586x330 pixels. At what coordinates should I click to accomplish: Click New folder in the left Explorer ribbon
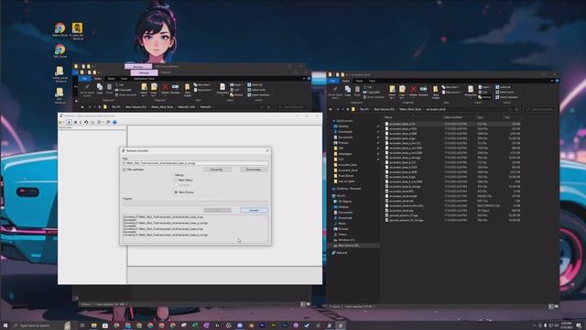[x=187, y=90]
